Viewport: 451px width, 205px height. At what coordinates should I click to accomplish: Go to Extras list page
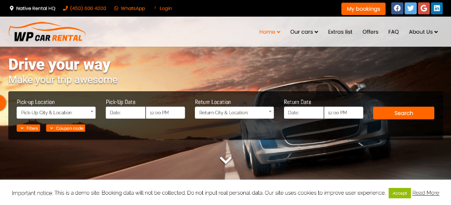[x=340, y=32]
